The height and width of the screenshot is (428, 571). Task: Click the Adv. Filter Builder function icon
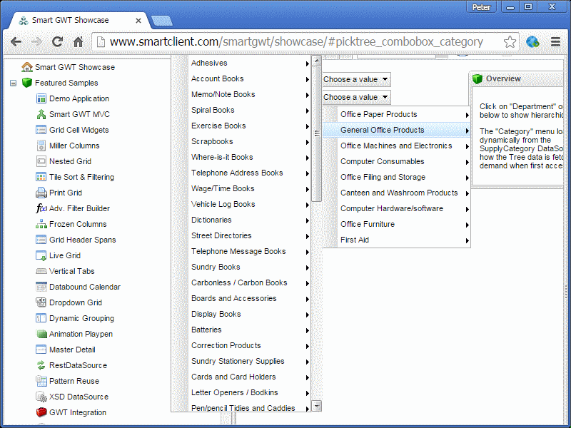click(x=41, y=208)
